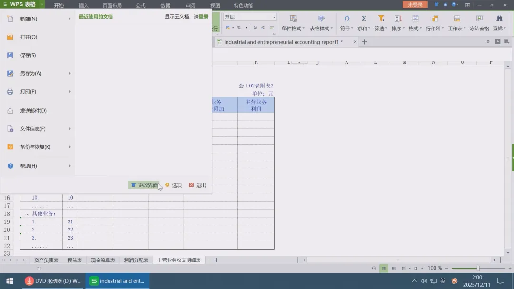Viewport: 514px width, 289px height.
Task: Expand the 另存为(A) submenu arrow
Action: 70,74
